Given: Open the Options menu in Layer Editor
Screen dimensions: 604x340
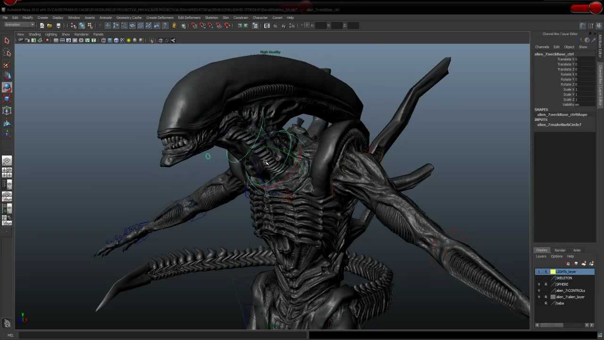Looking at the screenshot, I should pyautogui.click(x=556, y=256).
